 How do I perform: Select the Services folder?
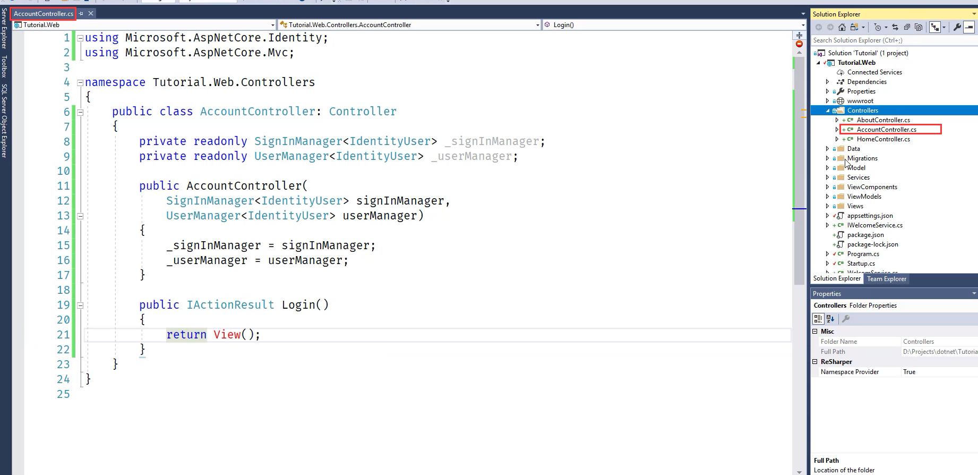(x=858, y=177)
